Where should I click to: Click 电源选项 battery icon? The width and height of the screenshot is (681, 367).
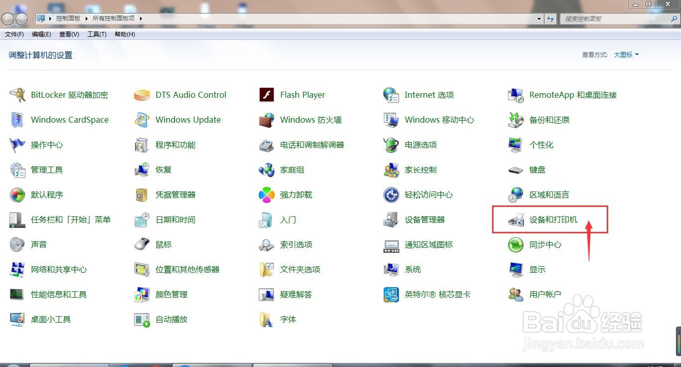point(391,145)
